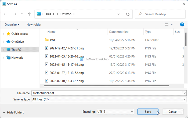Expand chevron after Desktop in address bar
The image size is (188, 118).
(74, 14)
